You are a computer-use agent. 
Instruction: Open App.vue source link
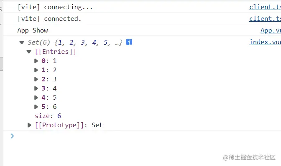(x=271, y=30)
